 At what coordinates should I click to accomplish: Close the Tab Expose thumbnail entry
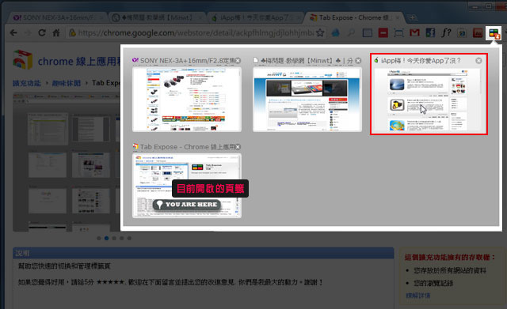tap(238, 147)
